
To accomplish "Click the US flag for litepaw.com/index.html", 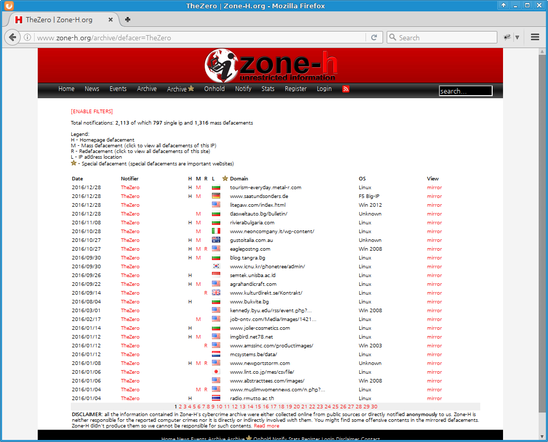I will tap(216, 205).
